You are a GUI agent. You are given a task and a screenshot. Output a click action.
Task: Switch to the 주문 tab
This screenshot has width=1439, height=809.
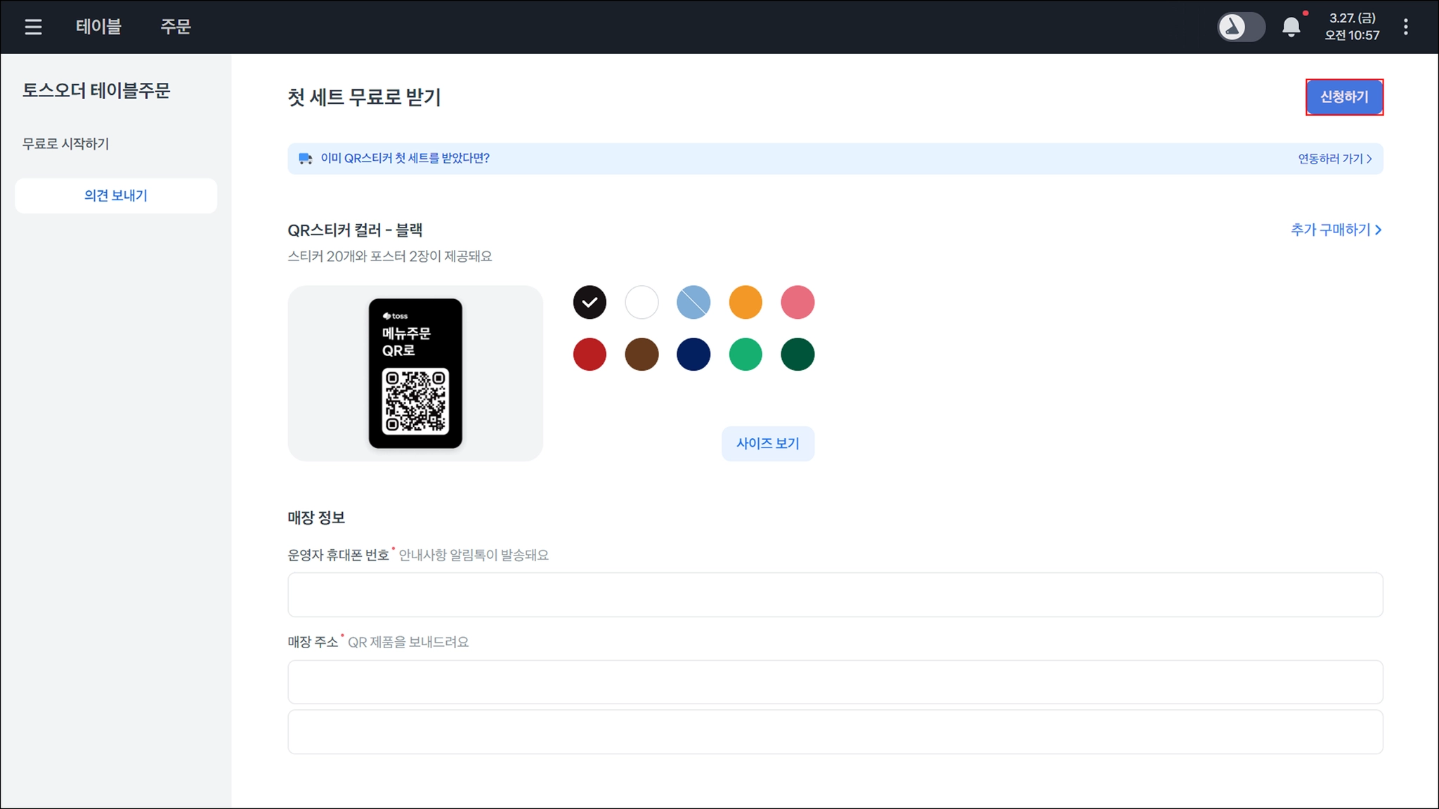176,27
